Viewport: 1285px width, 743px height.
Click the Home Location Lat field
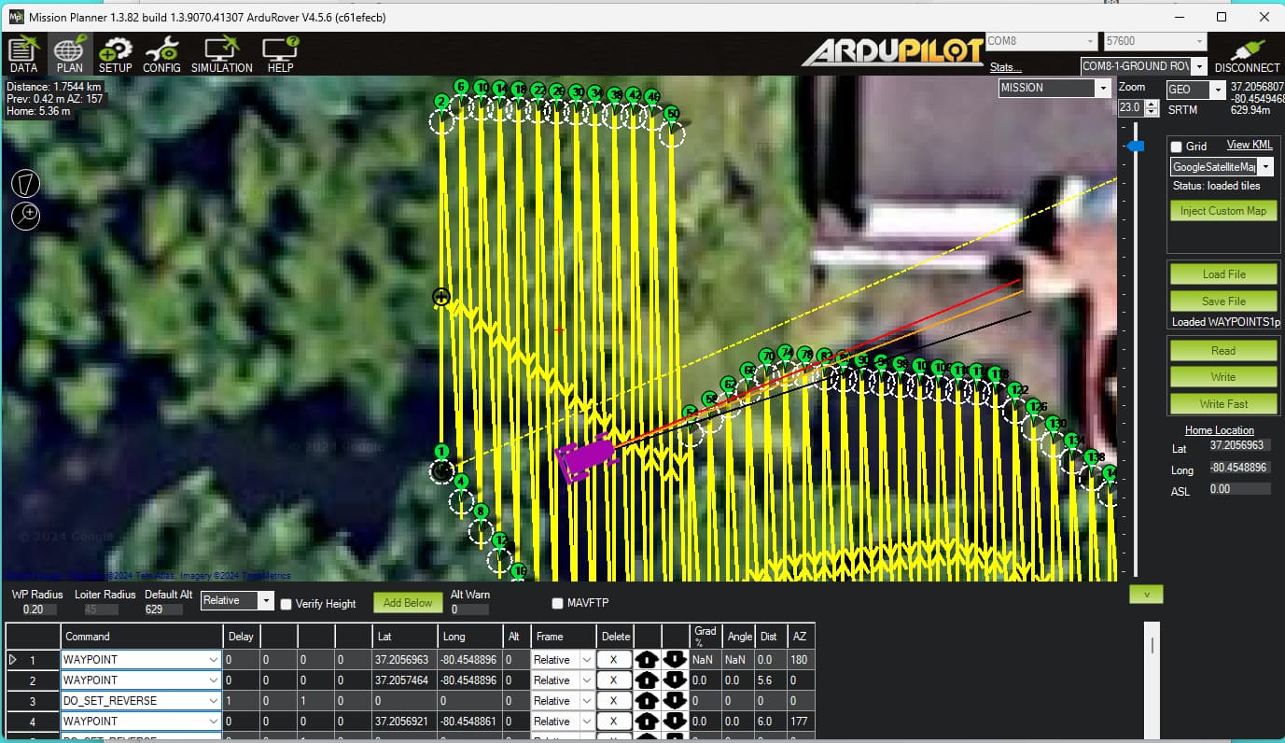pos(1239,446)
